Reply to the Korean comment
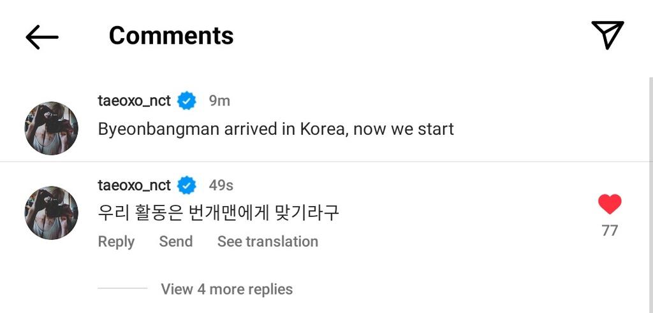 [x=116, y=242]
